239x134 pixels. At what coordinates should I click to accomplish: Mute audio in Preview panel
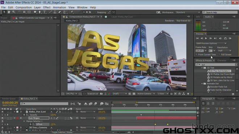pos(220,38)
